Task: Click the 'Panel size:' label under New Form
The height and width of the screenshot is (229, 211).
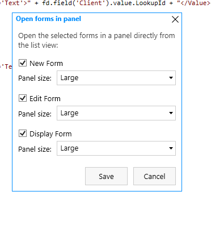Action: pyautogui.click(x=35, y=78)
